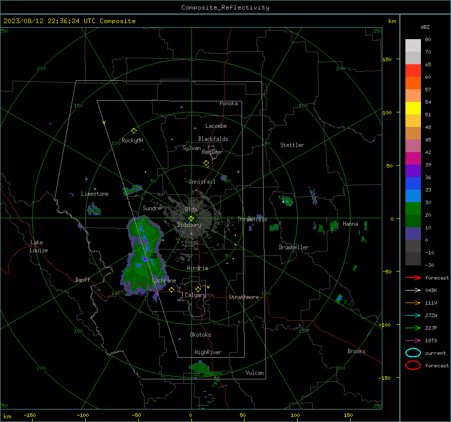Click the Limestone label on map
Image resolution: width=451 pixels, height=422 pixels.
pos(95,194)
